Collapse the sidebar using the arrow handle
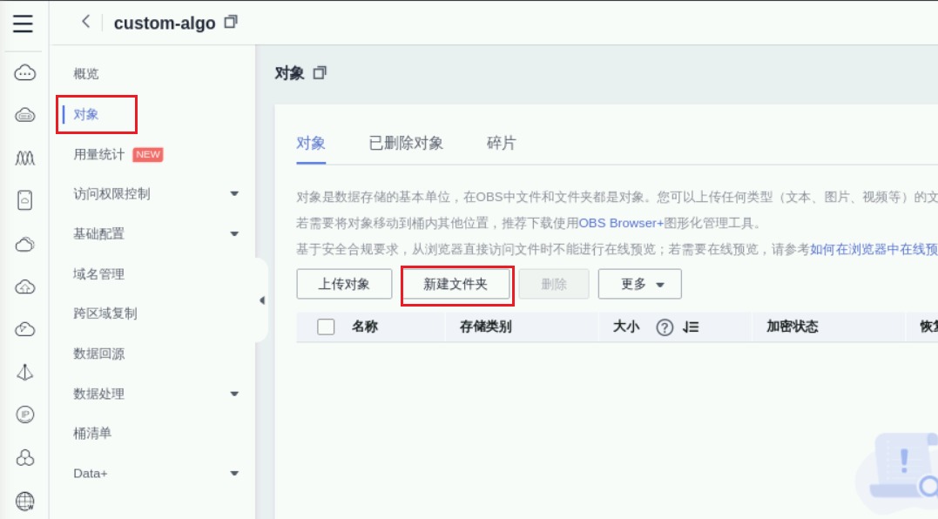 pos(262,300)
